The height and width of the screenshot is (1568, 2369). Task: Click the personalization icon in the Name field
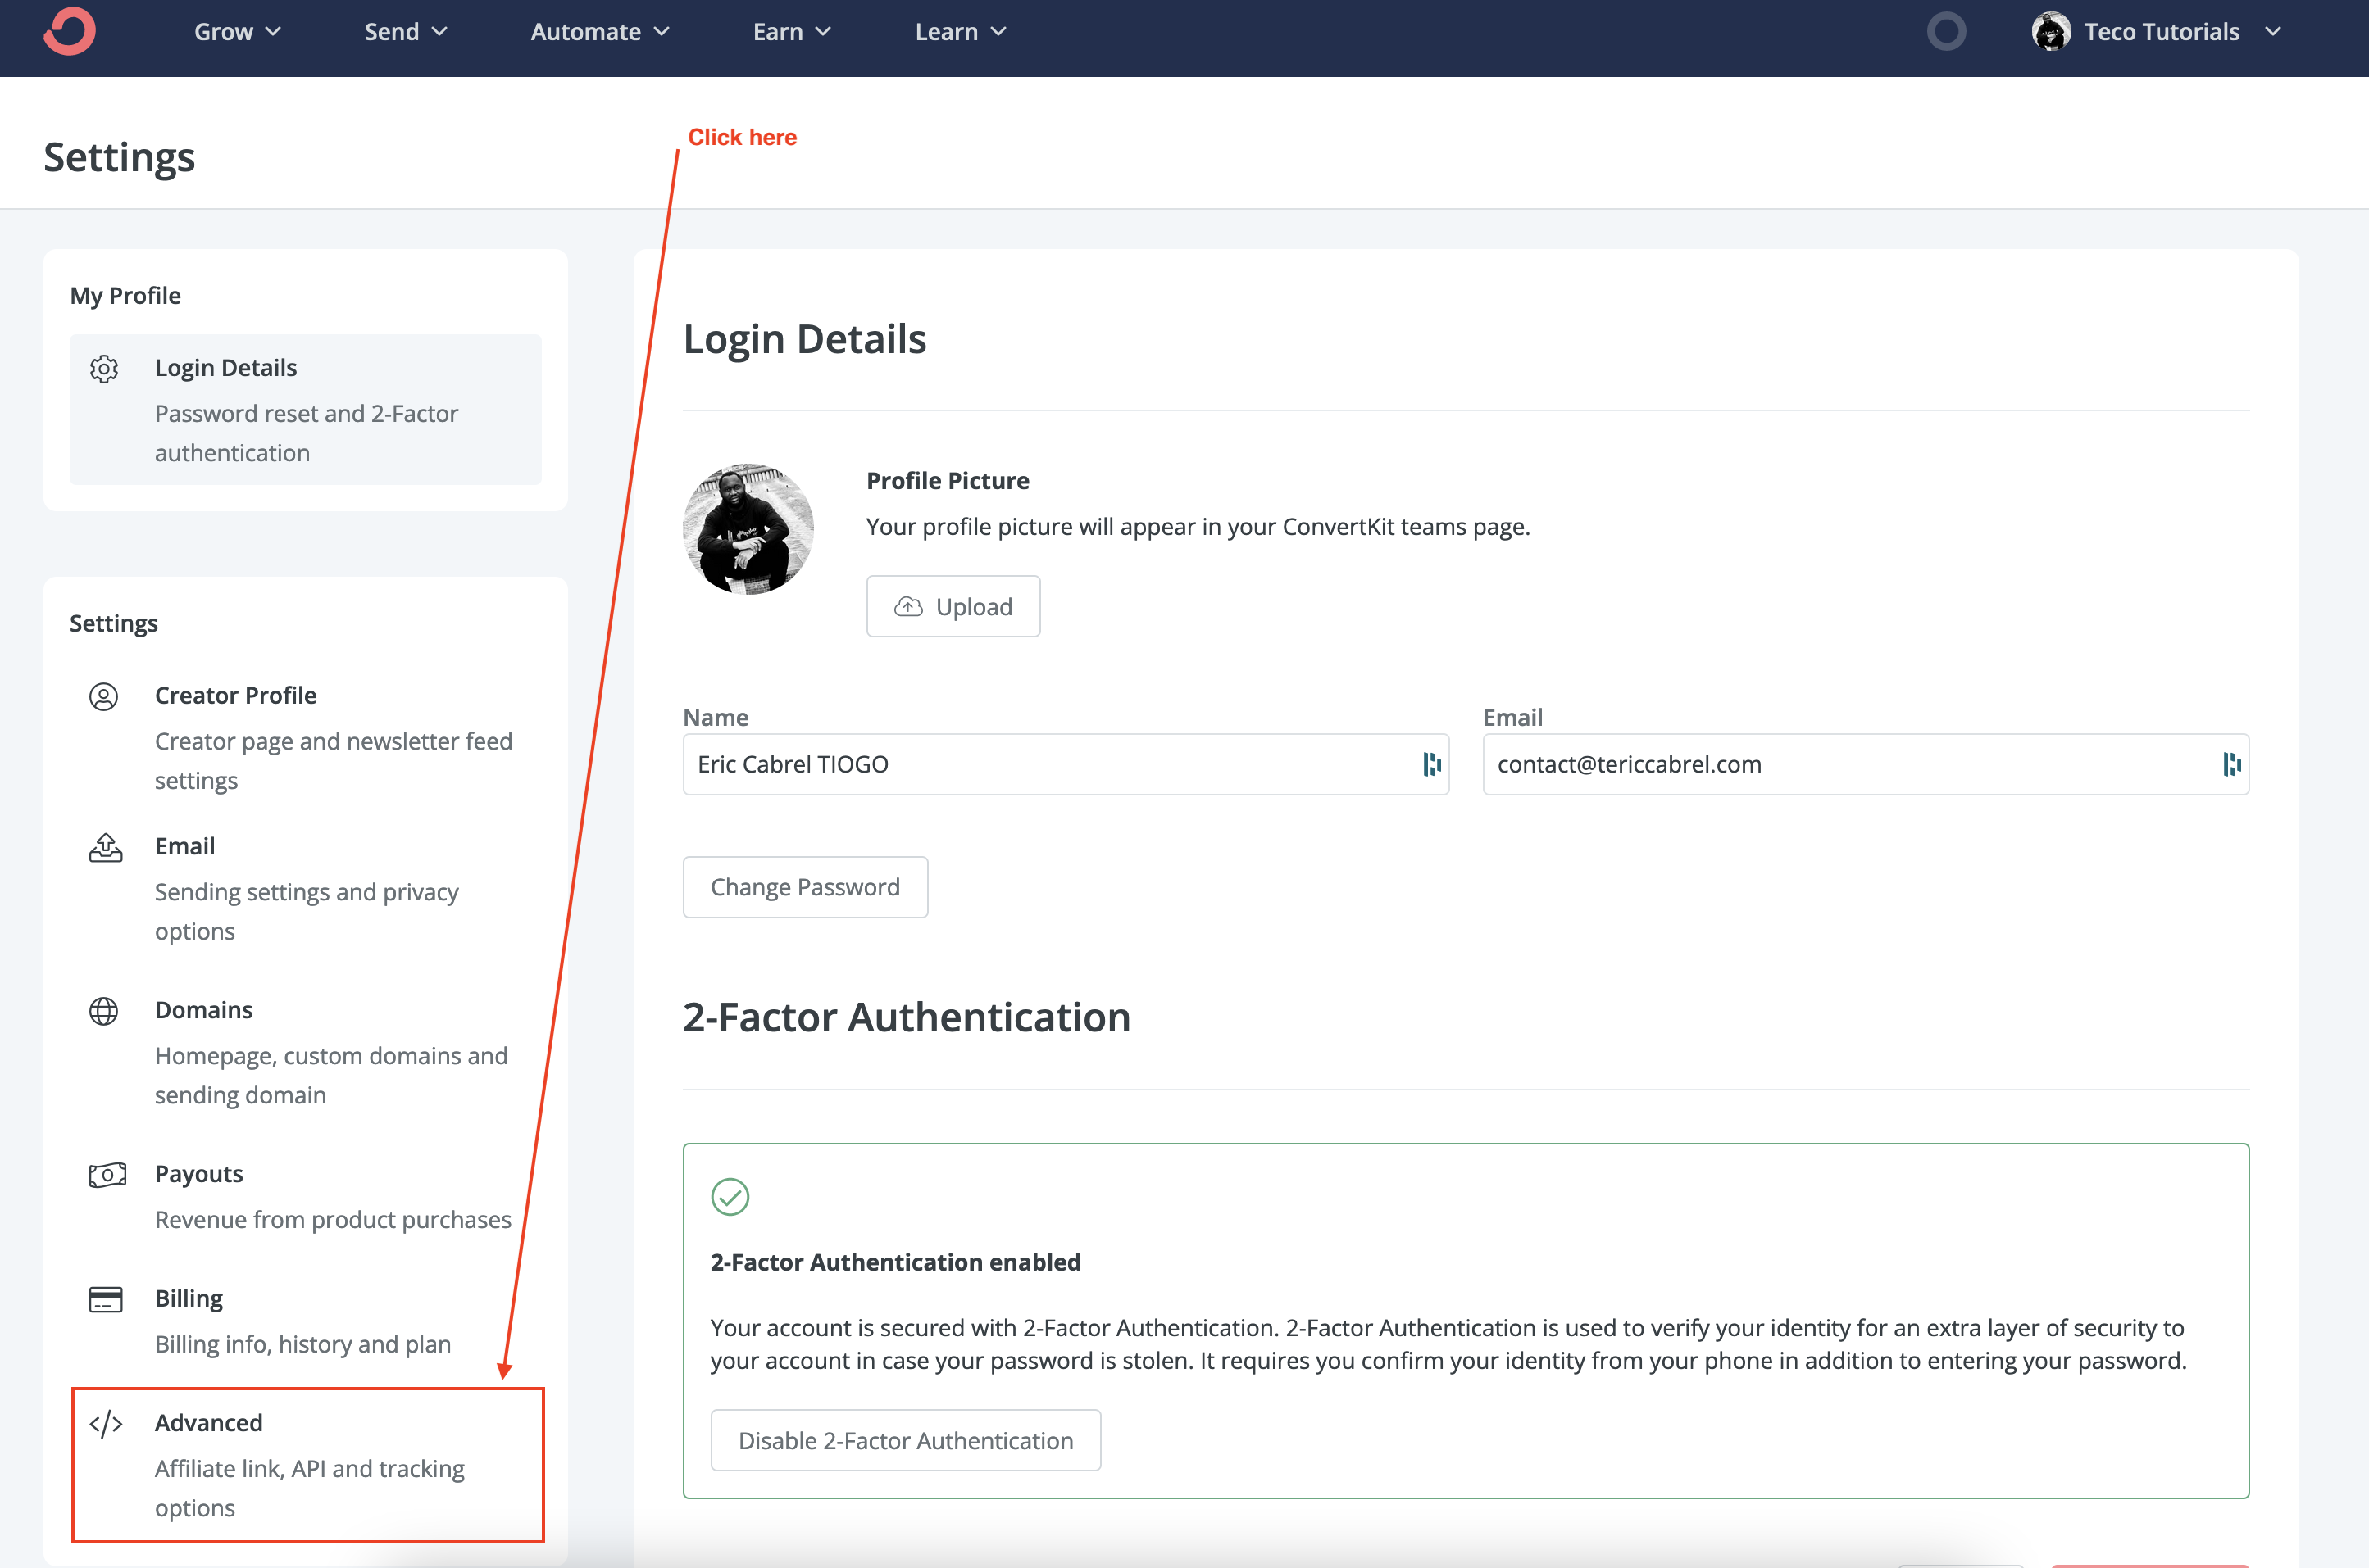[x=1429, y=764]
